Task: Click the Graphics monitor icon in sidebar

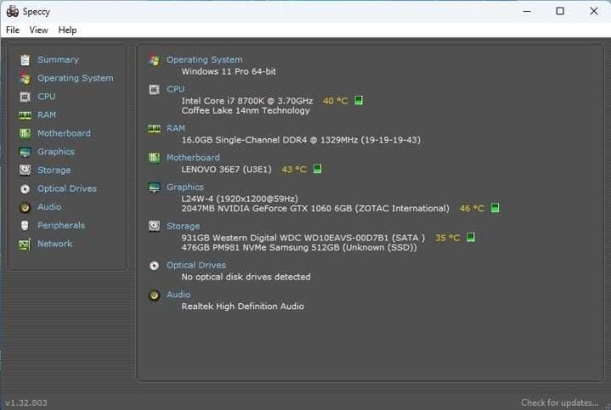Action: 25,152
